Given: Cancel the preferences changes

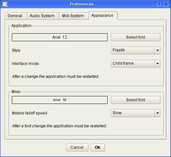Looking at the screenshot, I should [x=77, y=147].
